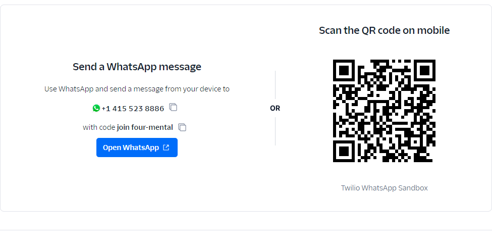Copy the join four-mental code
This screenshot has height=245, width=492.
coord(182,127)
